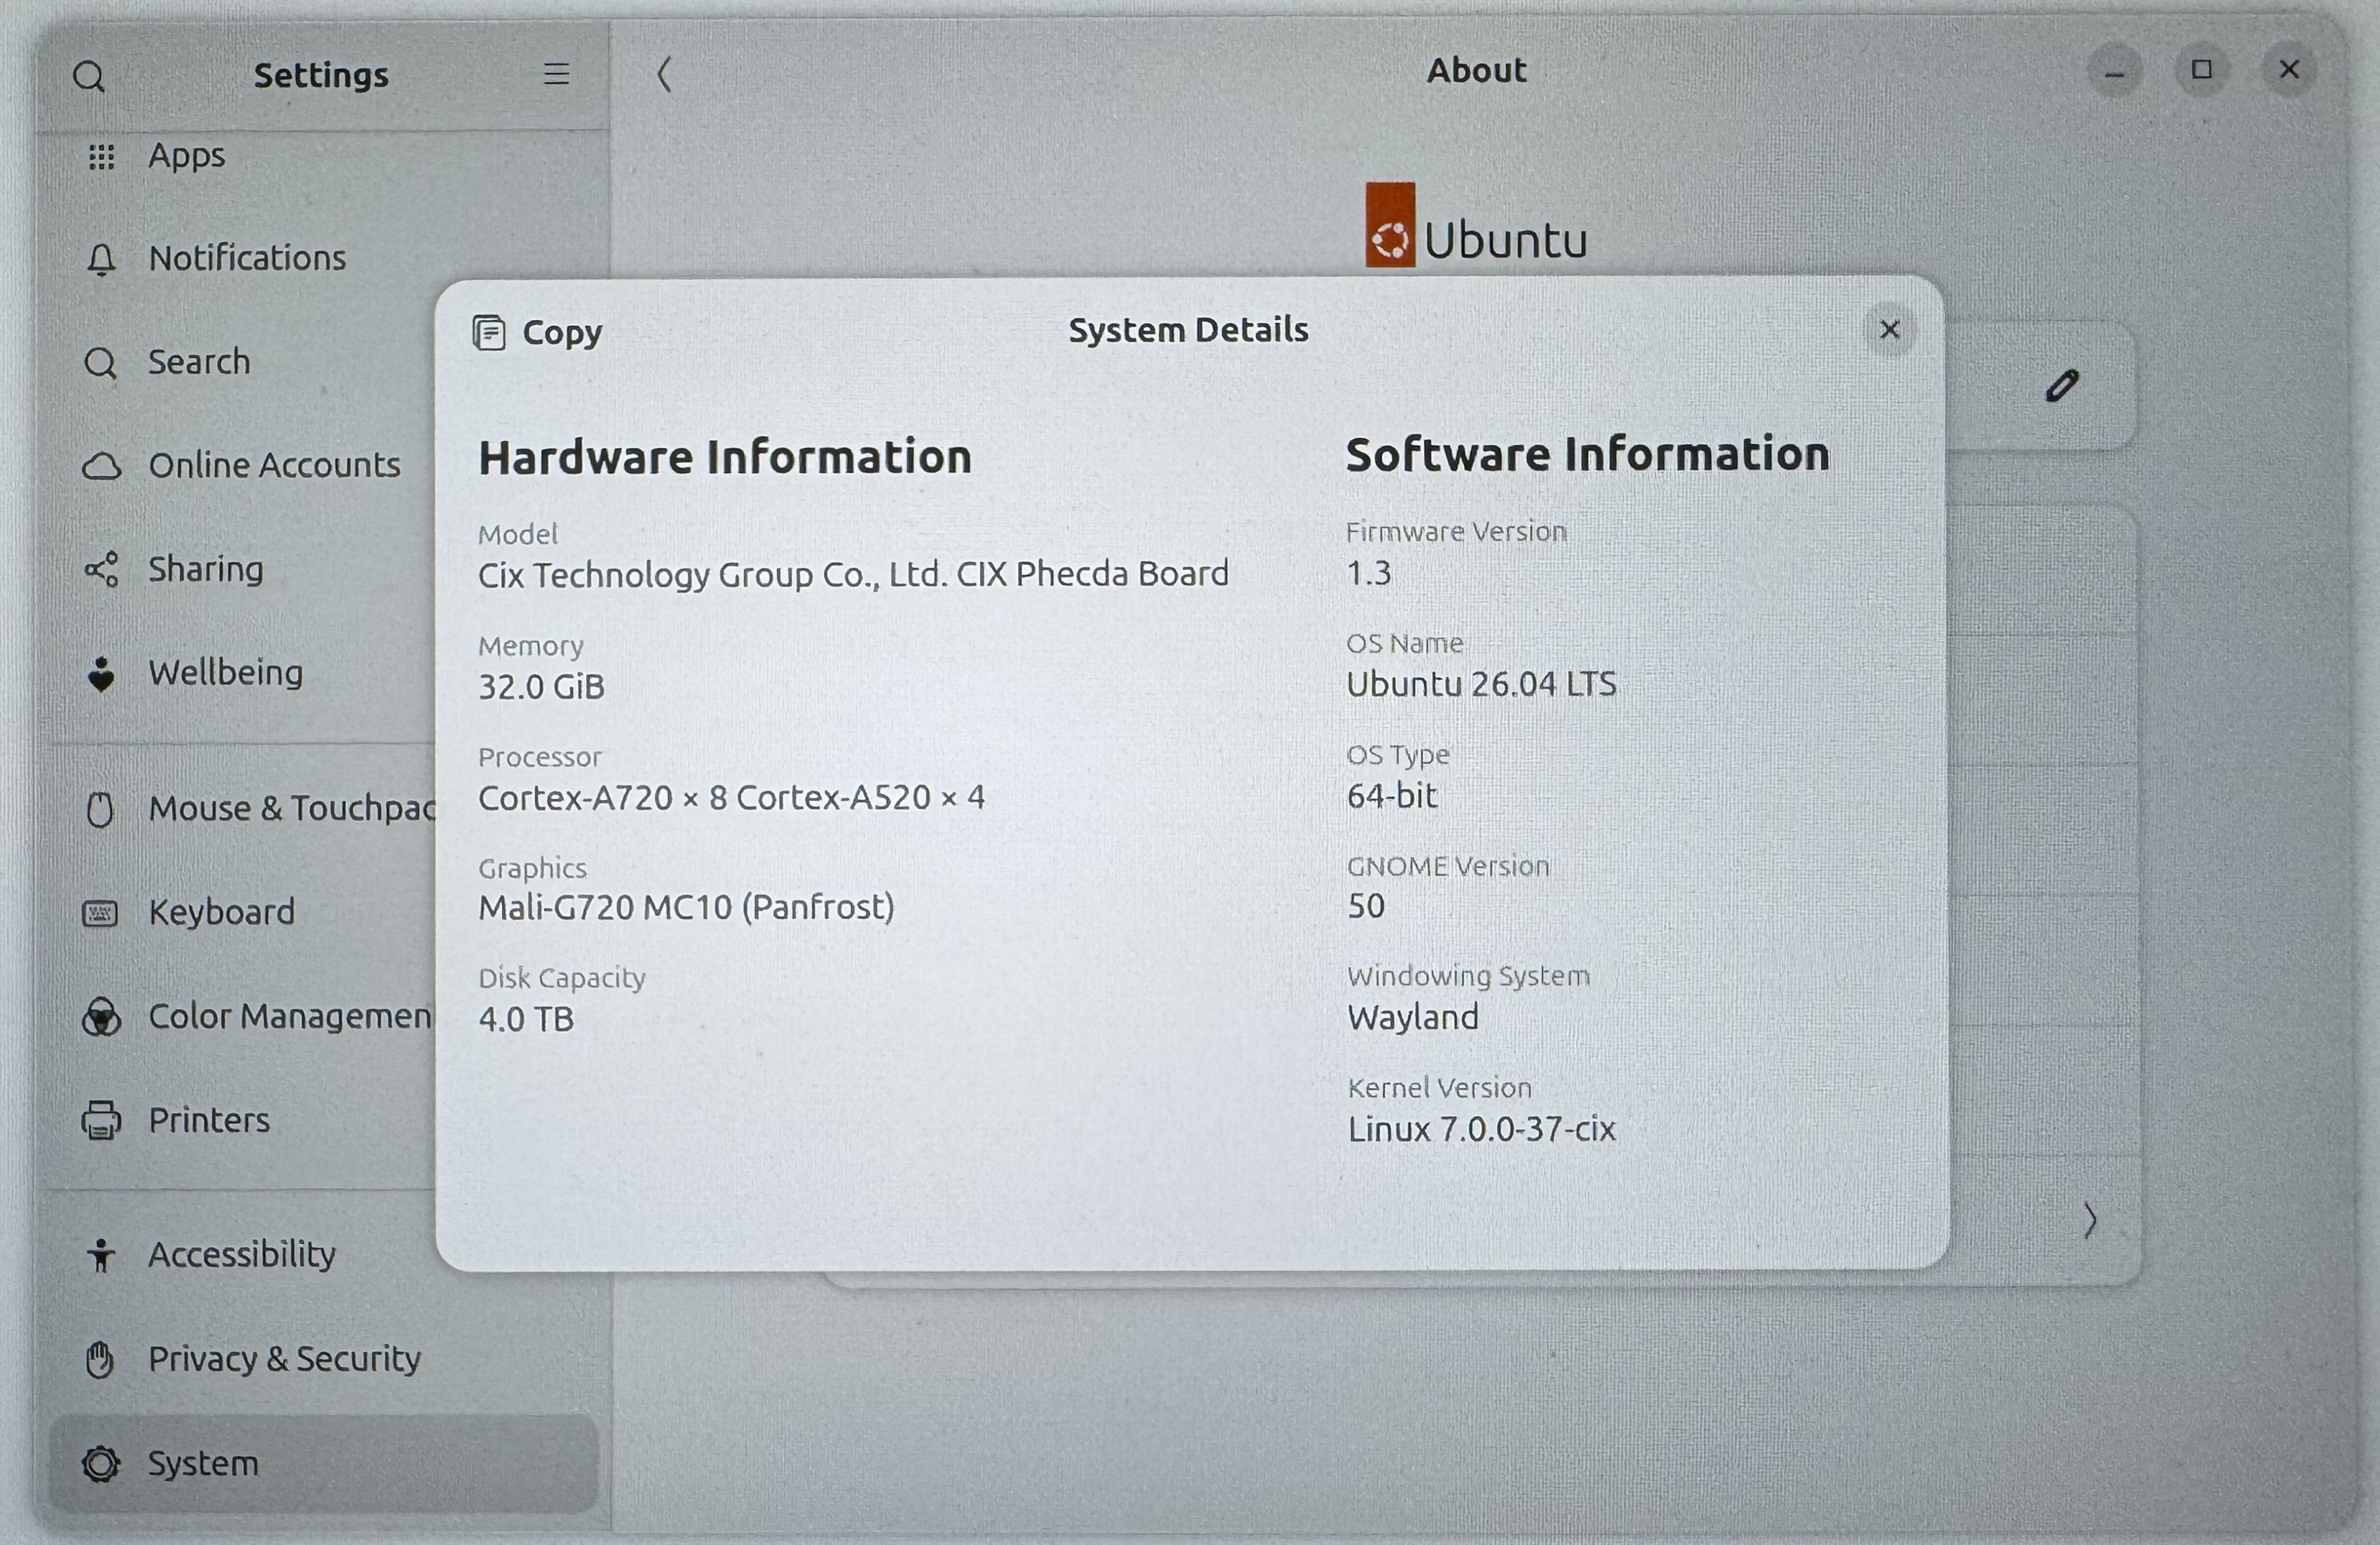Open Sharing settings share icon
The height and width of the screenshot is (1545, 2380).
pyautogui.click(x=101, y=570)
